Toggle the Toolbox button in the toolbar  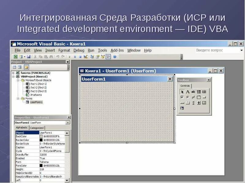click(108, 57)
